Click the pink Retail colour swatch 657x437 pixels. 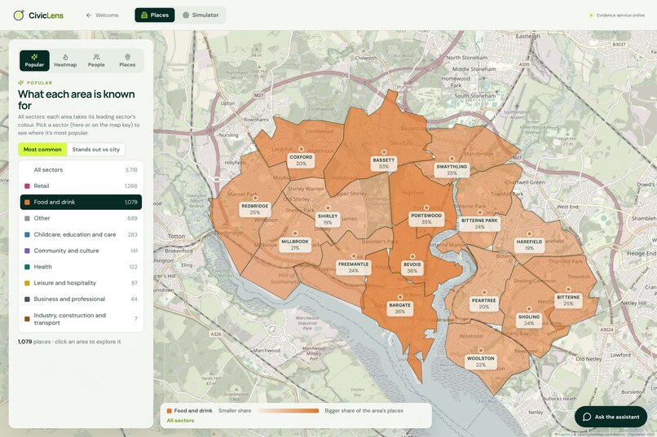coord(27,186)
